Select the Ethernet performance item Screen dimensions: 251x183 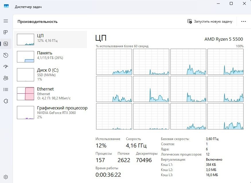point(50,93)
